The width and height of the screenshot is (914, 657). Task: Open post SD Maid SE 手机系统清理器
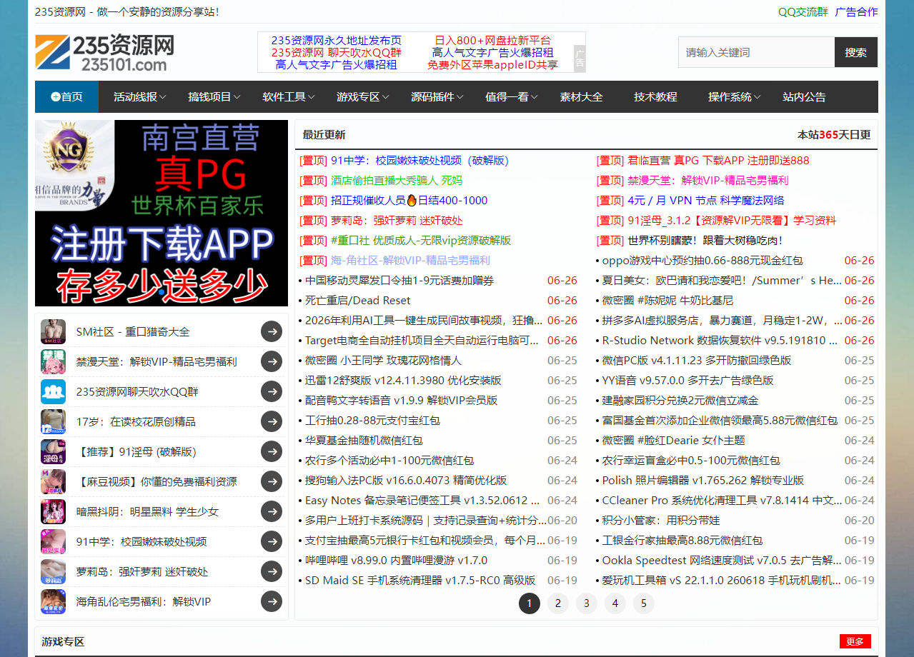(x=420, y=581)
